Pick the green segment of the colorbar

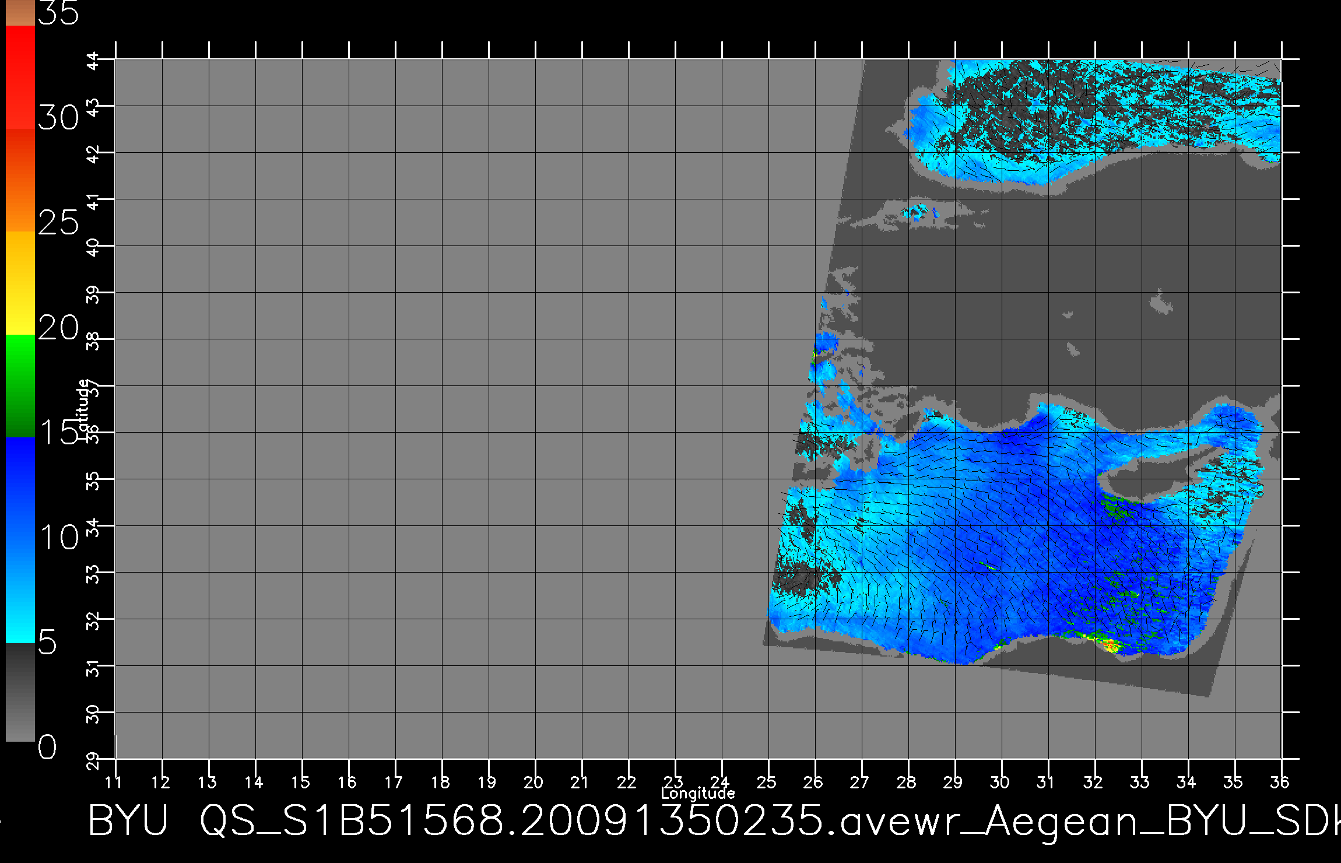20,386
